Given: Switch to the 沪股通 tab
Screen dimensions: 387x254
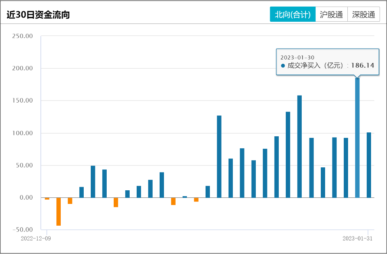Looking at the screenshot, I should [x=331, y=15].
